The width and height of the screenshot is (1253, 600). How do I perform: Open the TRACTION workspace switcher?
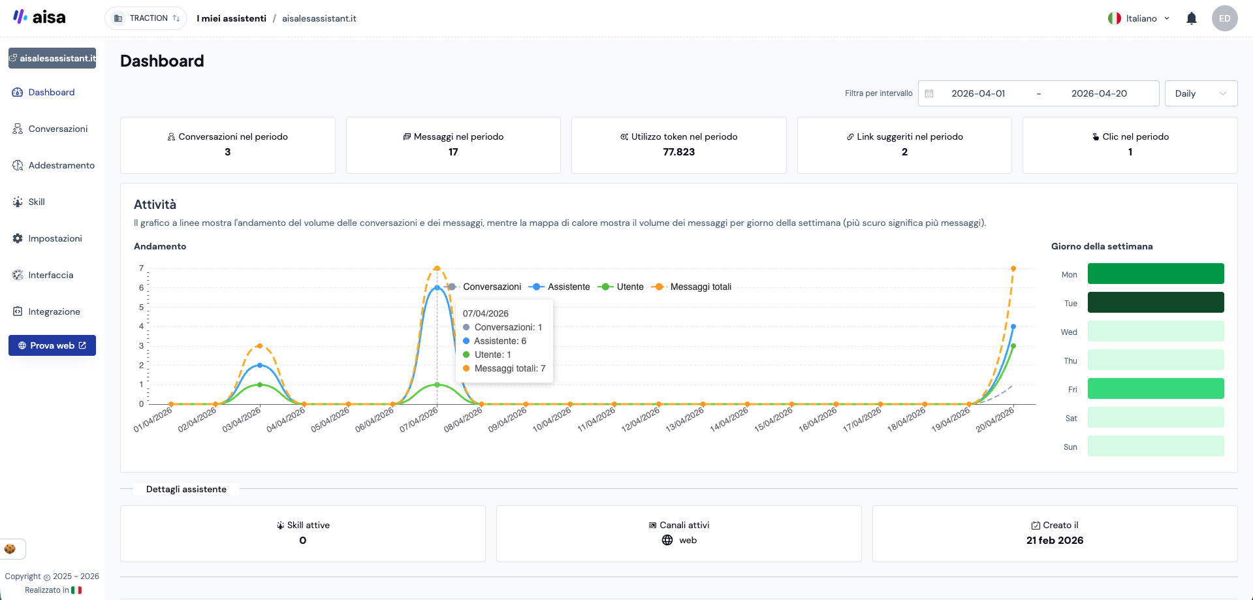tap(145, 18)
